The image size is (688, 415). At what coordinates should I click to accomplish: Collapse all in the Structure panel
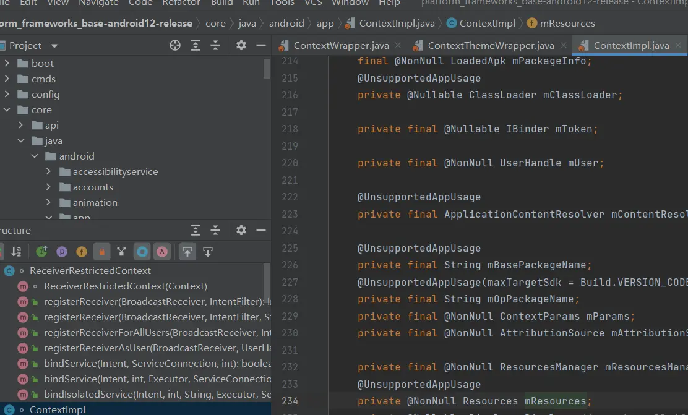[x=215, y=230]
